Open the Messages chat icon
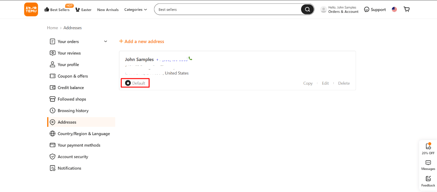The width and height of the screenshot is (437, 192). click(428, 163)
